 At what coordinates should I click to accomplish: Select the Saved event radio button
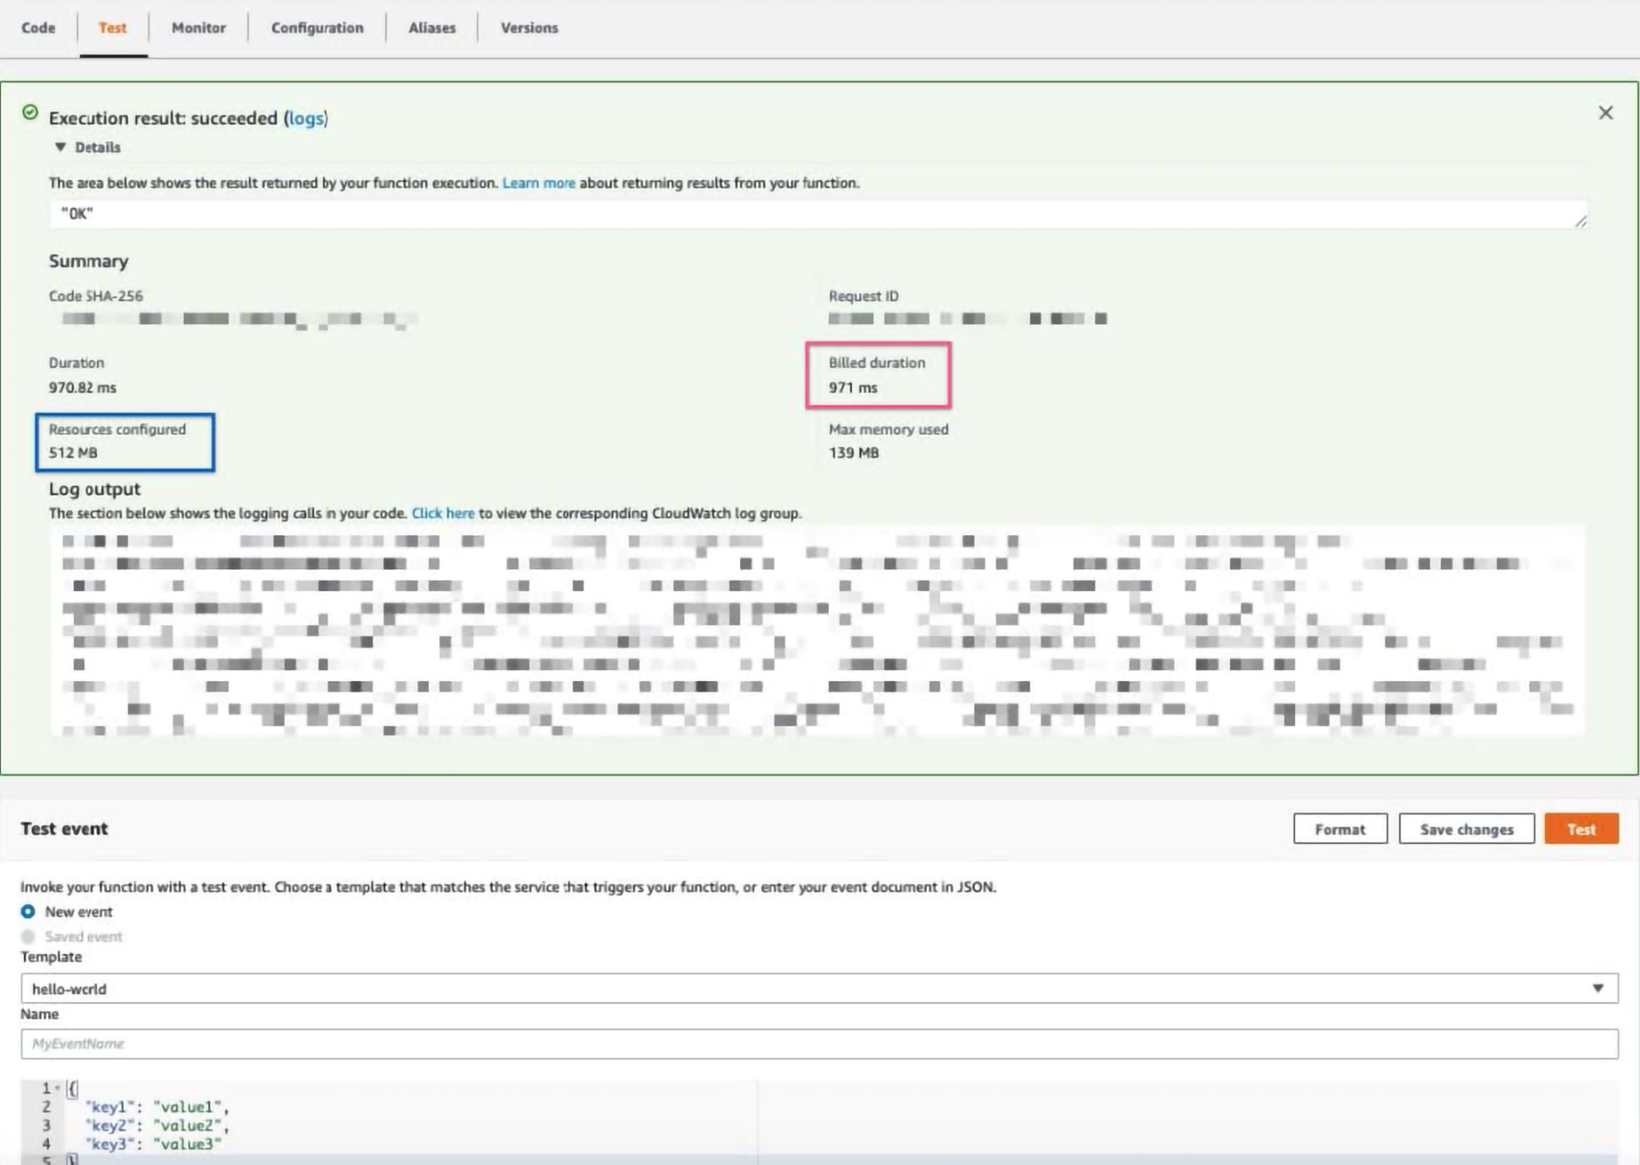click(28, 936)
